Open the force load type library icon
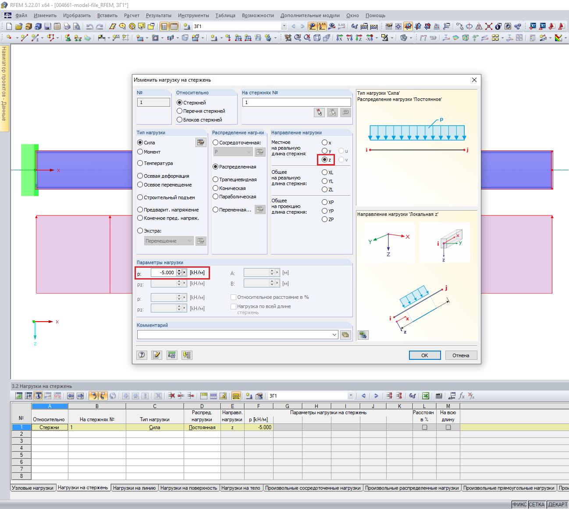The height and width of the screenshot is (509, 569). pyautogui.click(x=200, y=142)
